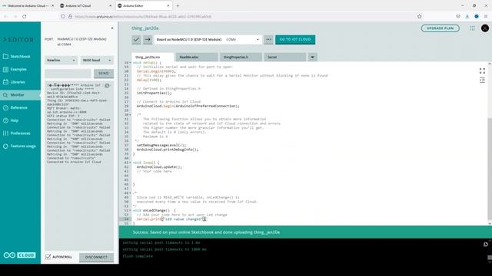Screen dimensions: 492x276
Task: Open the Newline line-ending dropdown
Action: click(61, 60)
